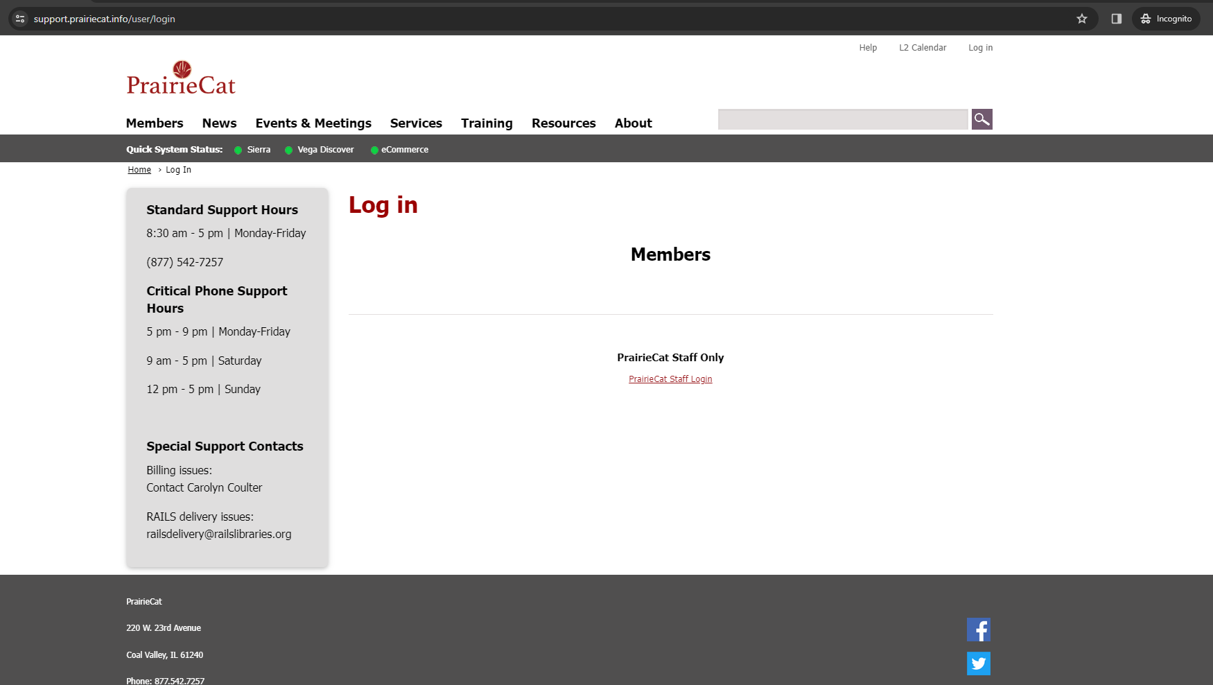This screenshot has height=685, width=1213.
Task: Click the 9 am - 5 pm Saturday hours
Action: (x=204, y=361)
